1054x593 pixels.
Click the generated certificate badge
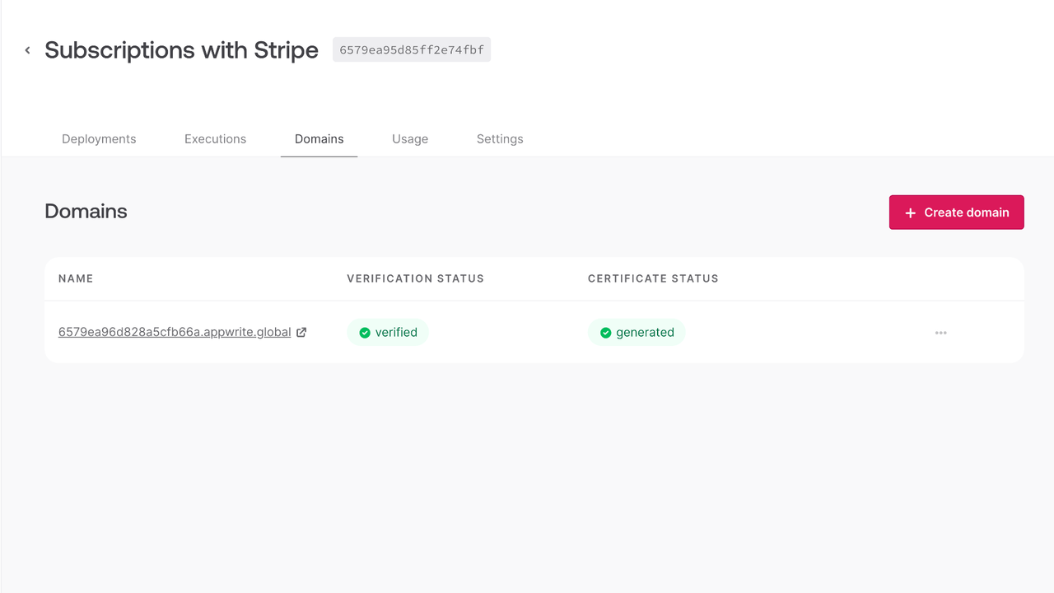click(637, 333)
